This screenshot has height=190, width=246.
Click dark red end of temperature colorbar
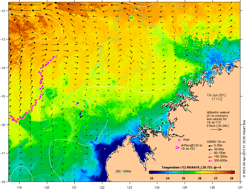(233, 172)
